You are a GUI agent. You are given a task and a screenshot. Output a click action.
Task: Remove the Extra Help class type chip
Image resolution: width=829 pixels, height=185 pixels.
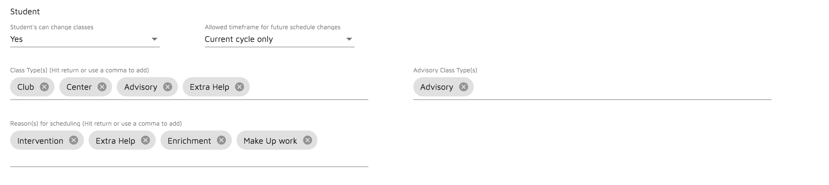(x=239, y=87)
